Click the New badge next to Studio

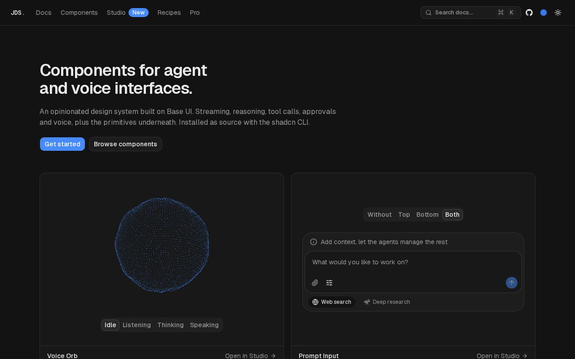[138, 13]
